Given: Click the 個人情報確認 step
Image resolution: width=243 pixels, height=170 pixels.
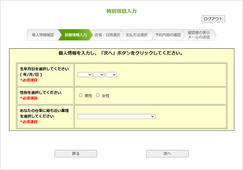Looking at the screenshot, I should [43, 35].
